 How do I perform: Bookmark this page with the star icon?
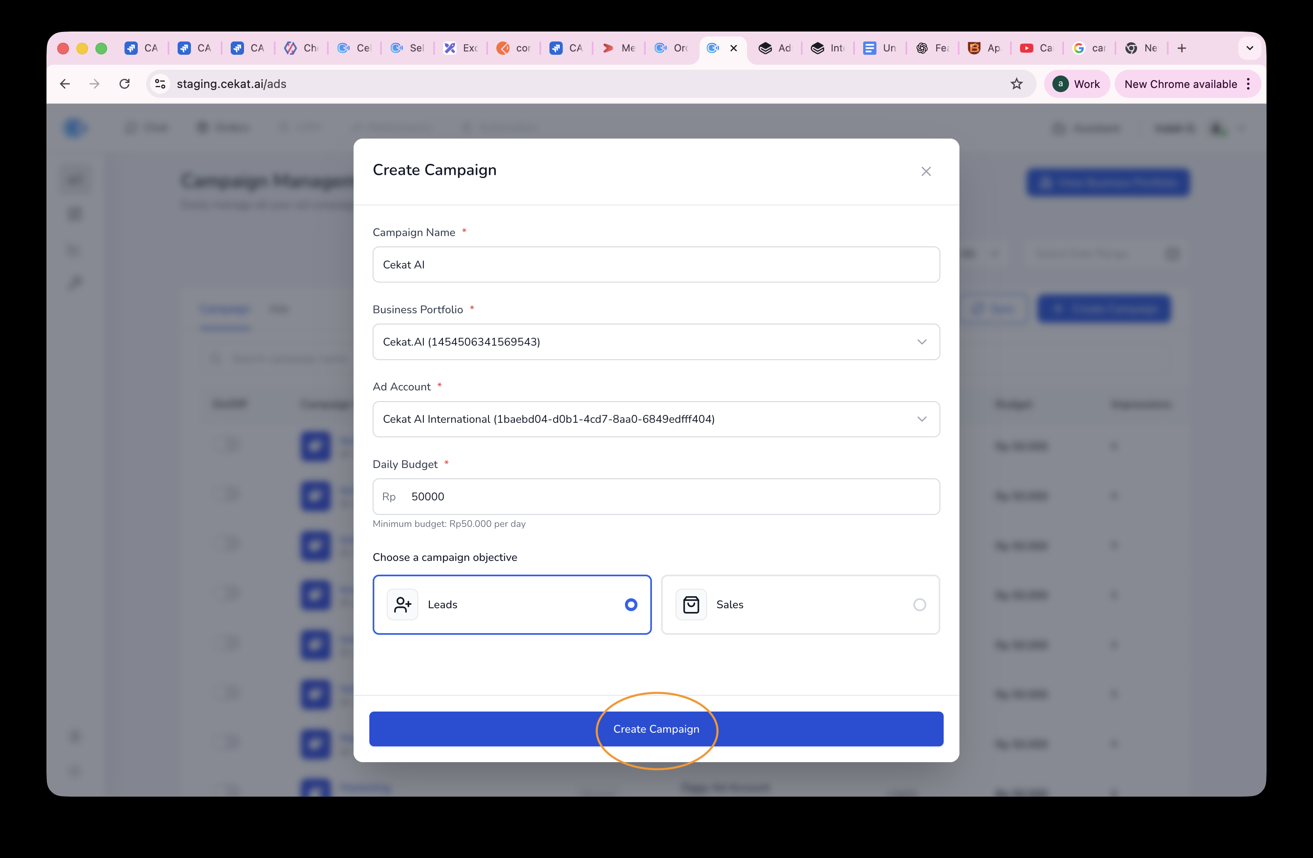coord(1016,84)
